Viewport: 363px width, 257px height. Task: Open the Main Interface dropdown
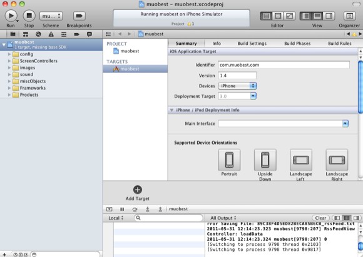point(345,124)
